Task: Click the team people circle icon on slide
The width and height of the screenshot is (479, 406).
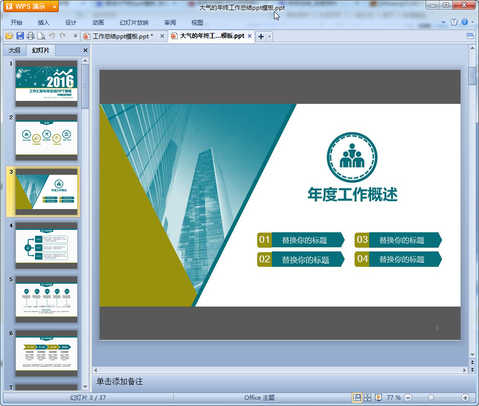Action: pyautogui.click(x=352, y=157)
